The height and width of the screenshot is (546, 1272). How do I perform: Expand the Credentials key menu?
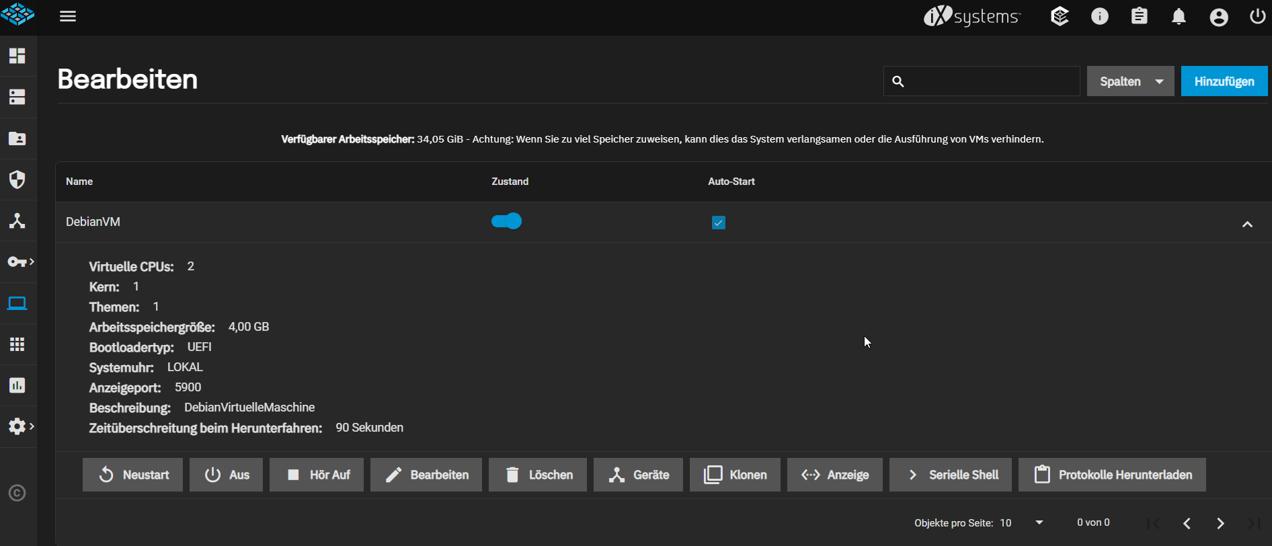coord(19,262)
